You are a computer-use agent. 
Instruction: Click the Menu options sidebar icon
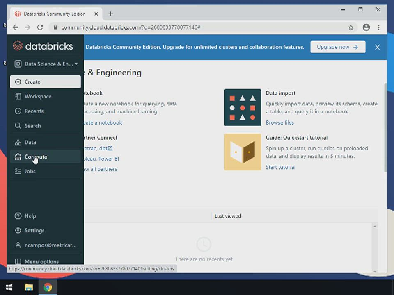(18, 262)
